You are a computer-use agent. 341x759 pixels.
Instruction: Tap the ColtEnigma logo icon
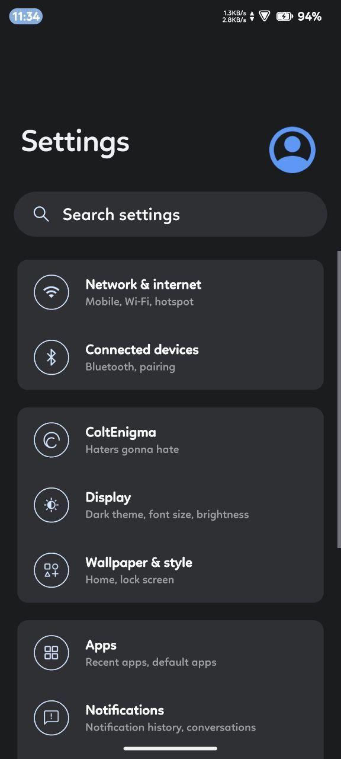pyautogui.click(x=52, y=440)
